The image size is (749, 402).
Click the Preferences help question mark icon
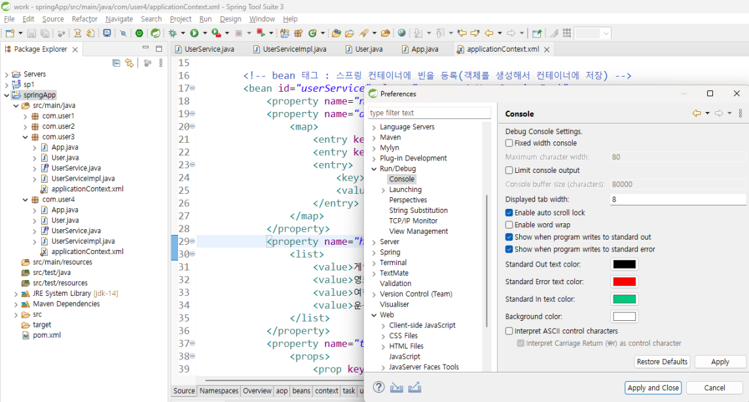[378, 387]
